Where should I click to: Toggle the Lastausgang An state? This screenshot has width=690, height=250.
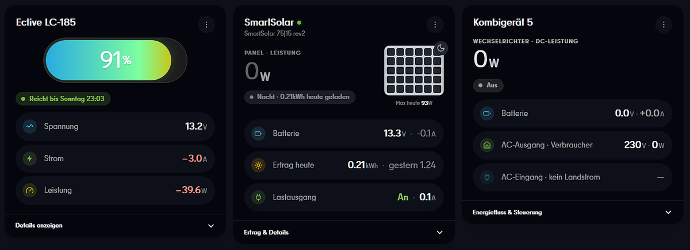403,197
